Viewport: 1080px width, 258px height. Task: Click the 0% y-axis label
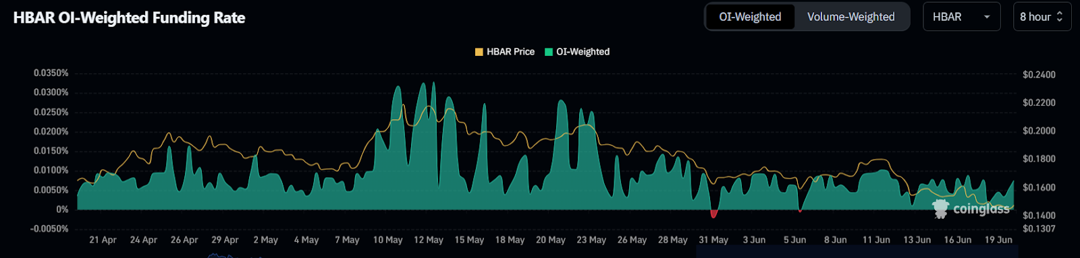pos(62,209)
